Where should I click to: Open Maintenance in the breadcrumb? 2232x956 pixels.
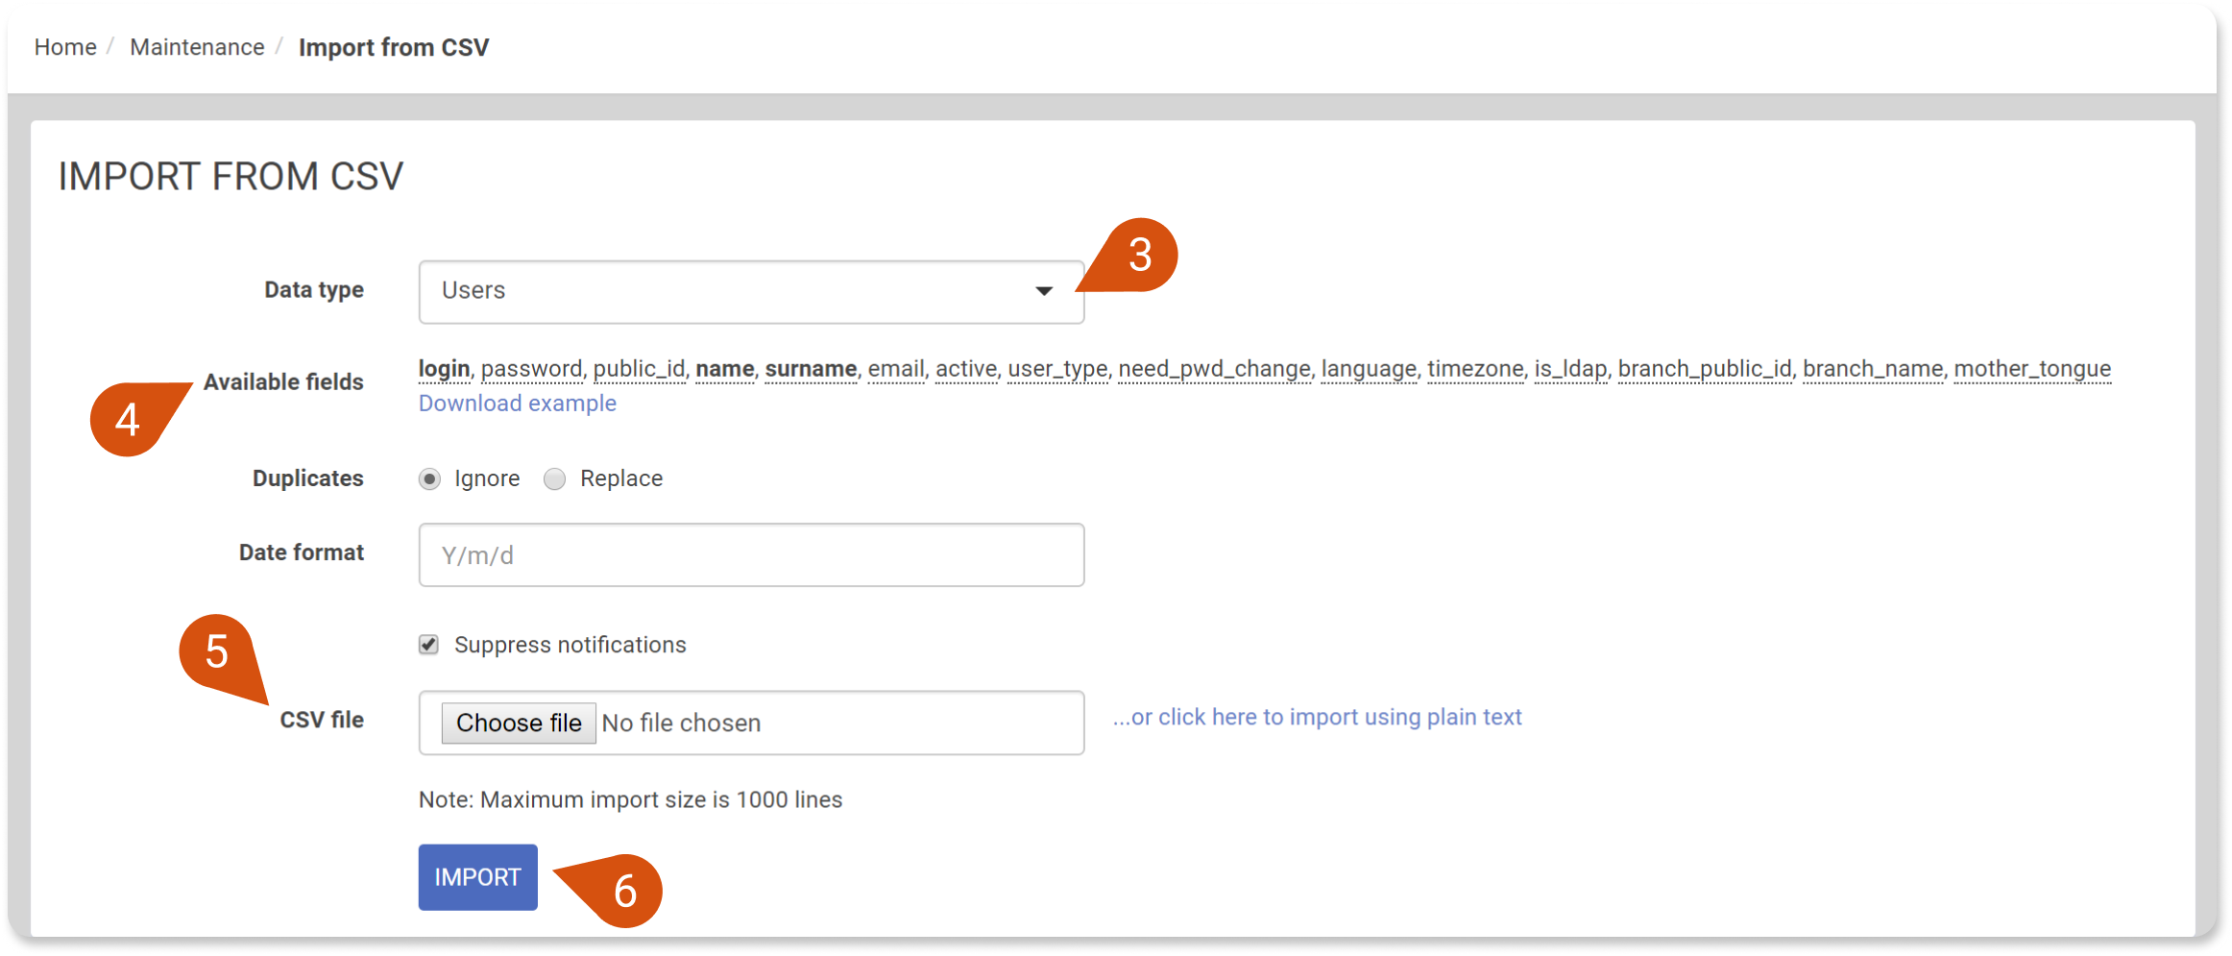197,47
